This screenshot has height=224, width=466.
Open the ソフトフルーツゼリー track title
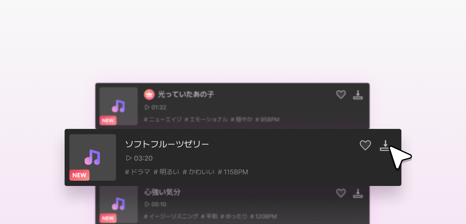pos(167,144)
